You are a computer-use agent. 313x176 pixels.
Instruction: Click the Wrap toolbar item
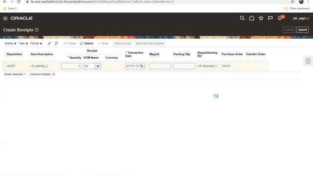coord(103,44)
